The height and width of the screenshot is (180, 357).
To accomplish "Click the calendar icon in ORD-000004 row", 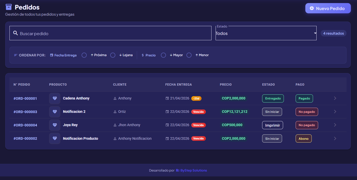I will (167, 125).
